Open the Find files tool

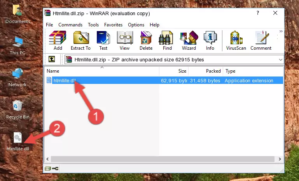click(167, 40)
